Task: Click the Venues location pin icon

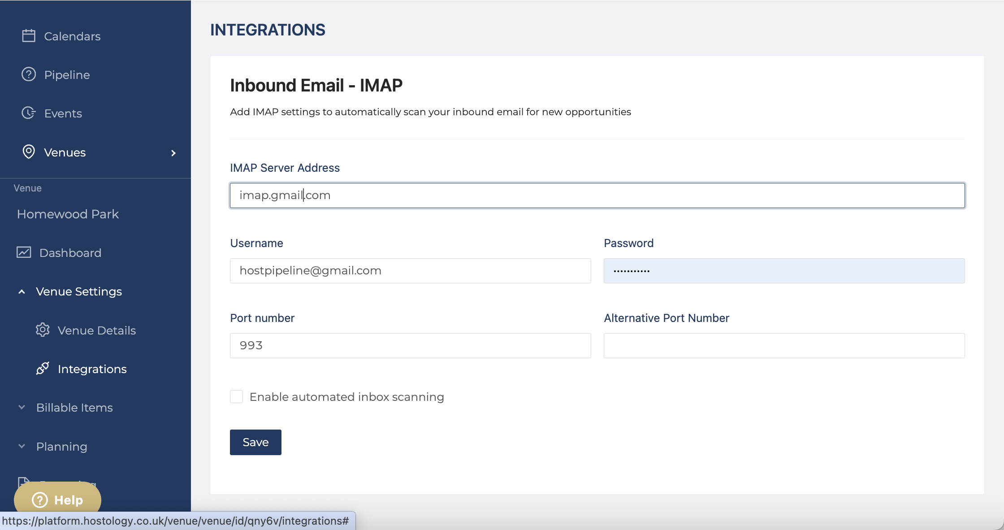Action: click(x=29, y=152)
